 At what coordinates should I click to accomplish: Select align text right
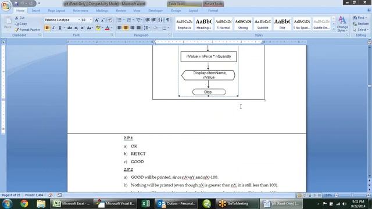click(132, 28)
